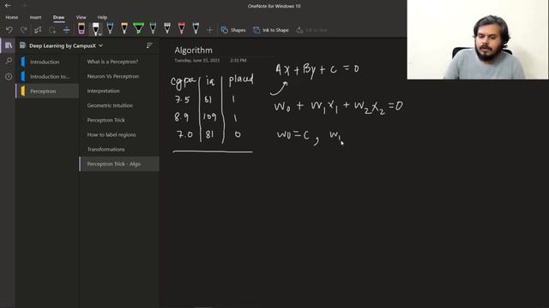Select the white pen

95,28
